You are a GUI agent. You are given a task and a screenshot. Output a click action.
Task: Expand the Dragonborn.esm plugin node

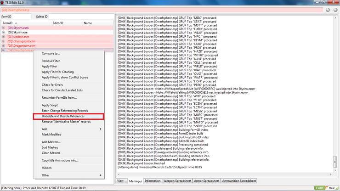coord(4,46)
